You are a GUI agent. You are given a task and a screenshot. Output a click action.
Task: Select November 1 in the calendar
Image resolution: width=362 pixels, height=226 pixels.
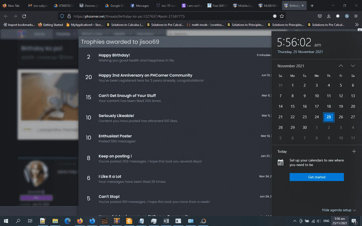[293, 85]
